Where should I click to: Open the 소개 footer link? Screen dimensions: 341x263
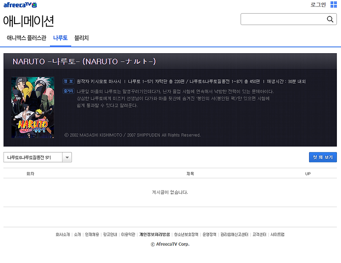[x=77, y=234]
